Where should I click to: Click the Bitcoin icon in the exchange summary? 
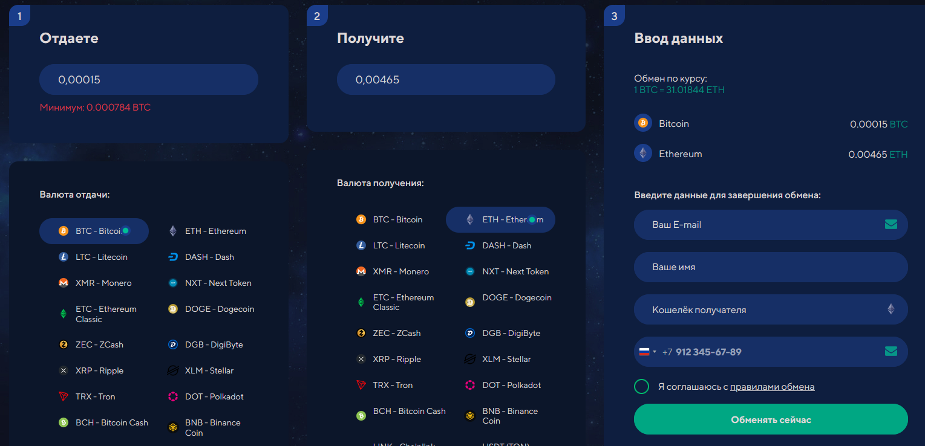click(x=643, y=123)
